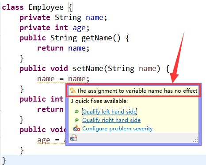Click the closing brace on the highlighted last line
Viewport: 206px width, 165px height.
(x=4, y=161)
